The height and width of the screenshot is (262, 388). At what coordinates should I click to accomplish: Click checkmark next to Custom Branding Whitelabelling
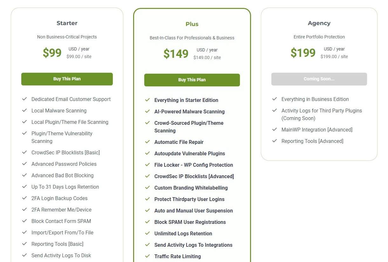pos(147,187)
